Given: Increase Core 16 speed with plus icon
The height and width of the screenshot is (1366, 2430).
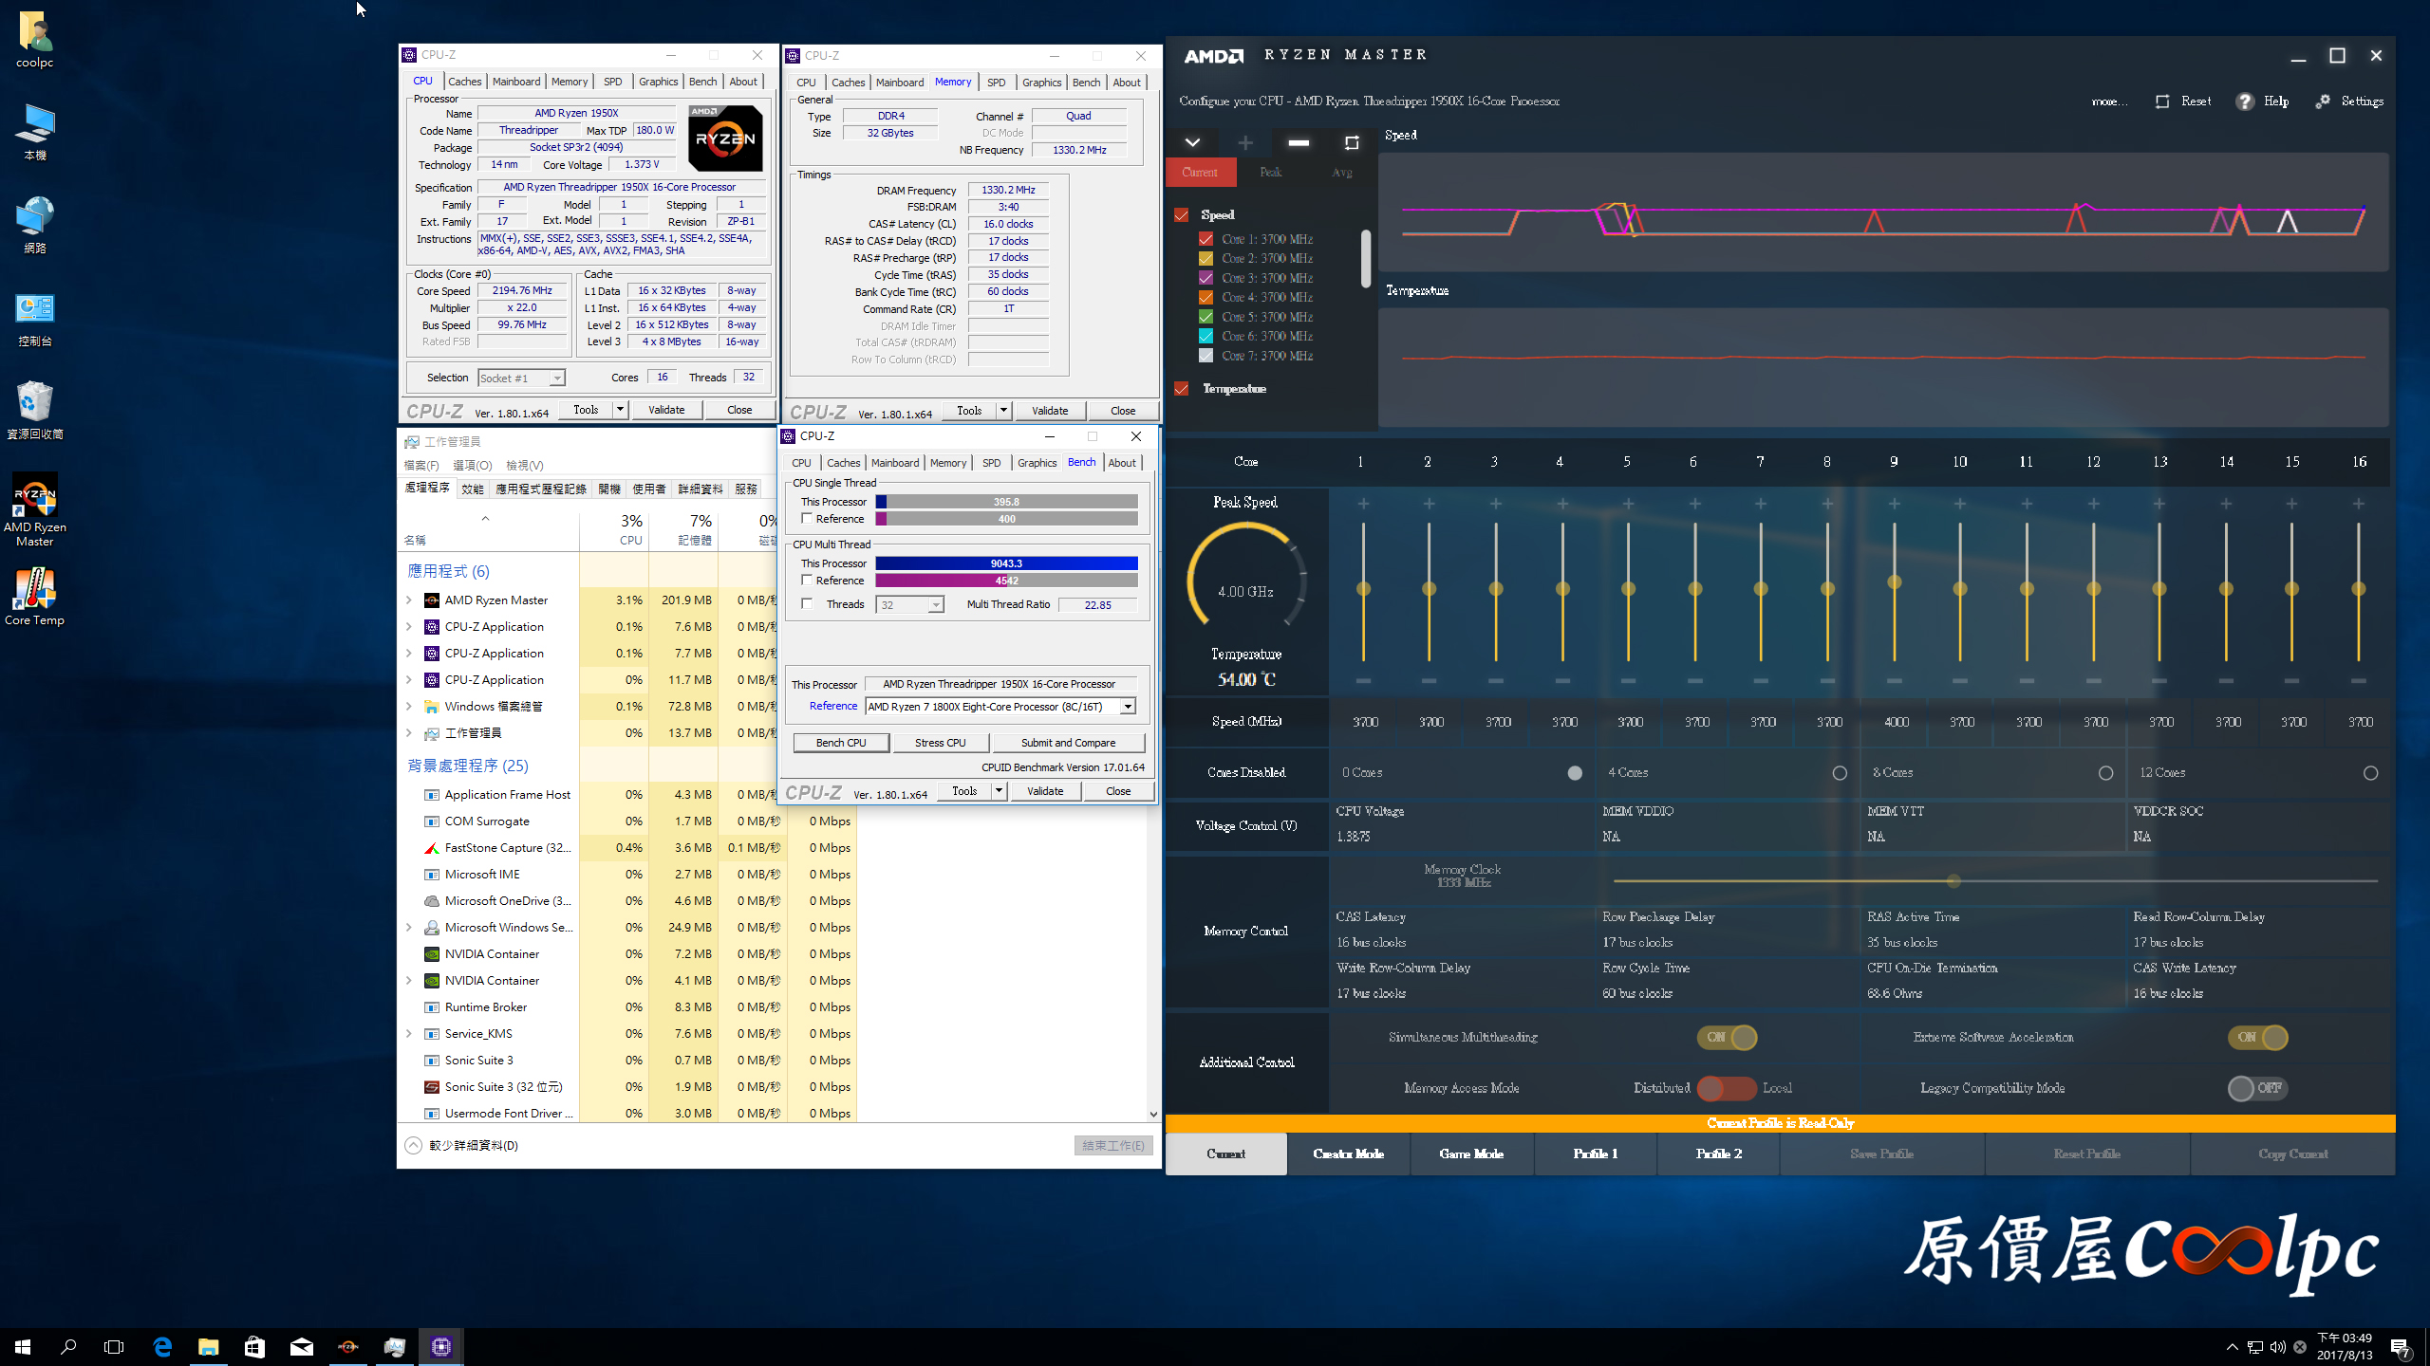Looking at the screenshot, I should tap(2358, 504).
